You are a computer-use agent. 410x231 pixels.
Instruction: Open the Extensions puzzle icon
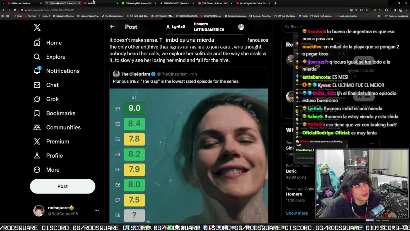[x=386, y=10]
